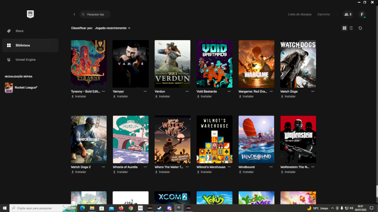This screenshot has height=212, width=378.
Task: Click the Epic Games logo
Action: 29,14
